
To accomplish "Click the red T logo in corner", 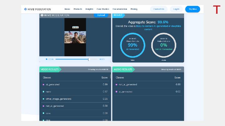I will (x=217, y=9).
